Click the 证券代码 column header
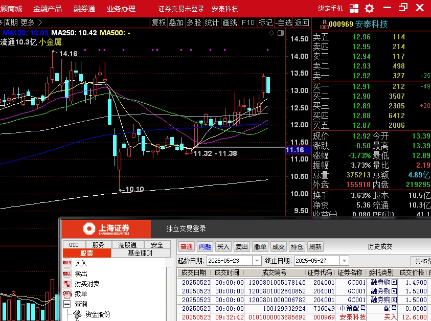The height and width of the screenshot is (321, 431). [320, 272]
